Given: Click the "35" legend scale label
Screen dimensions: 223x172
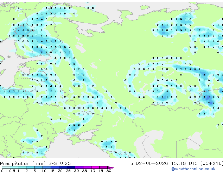Looking at the screenshot, I should point(84,171).
